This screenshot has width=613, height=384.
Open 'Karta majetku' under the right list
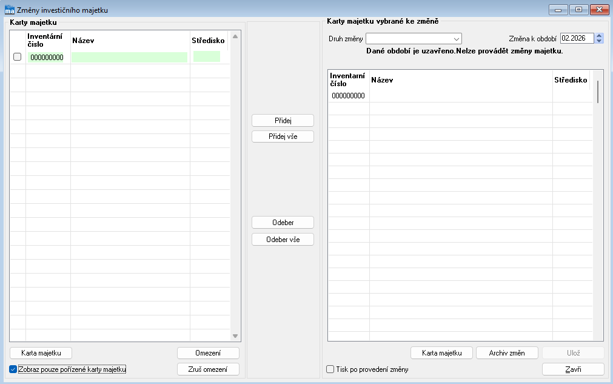(442, 353)
